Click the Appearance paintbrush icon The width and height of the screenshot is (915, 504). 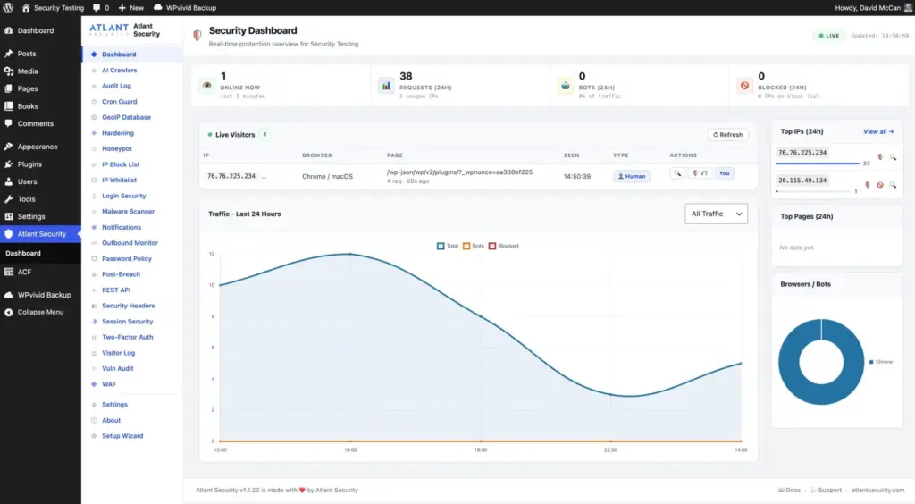pos(9,147)
